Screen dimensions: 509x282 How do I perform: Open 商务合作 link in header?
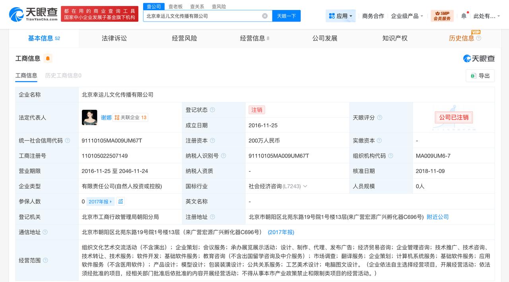click(x=373, y=16)
